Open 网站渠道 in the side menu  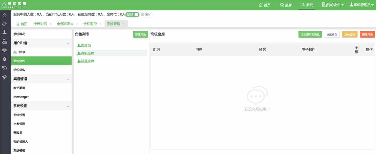pos(41,88)
